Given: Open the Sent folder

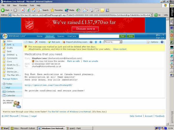Looking at the screenshot, I should click(x=9, y=51).
